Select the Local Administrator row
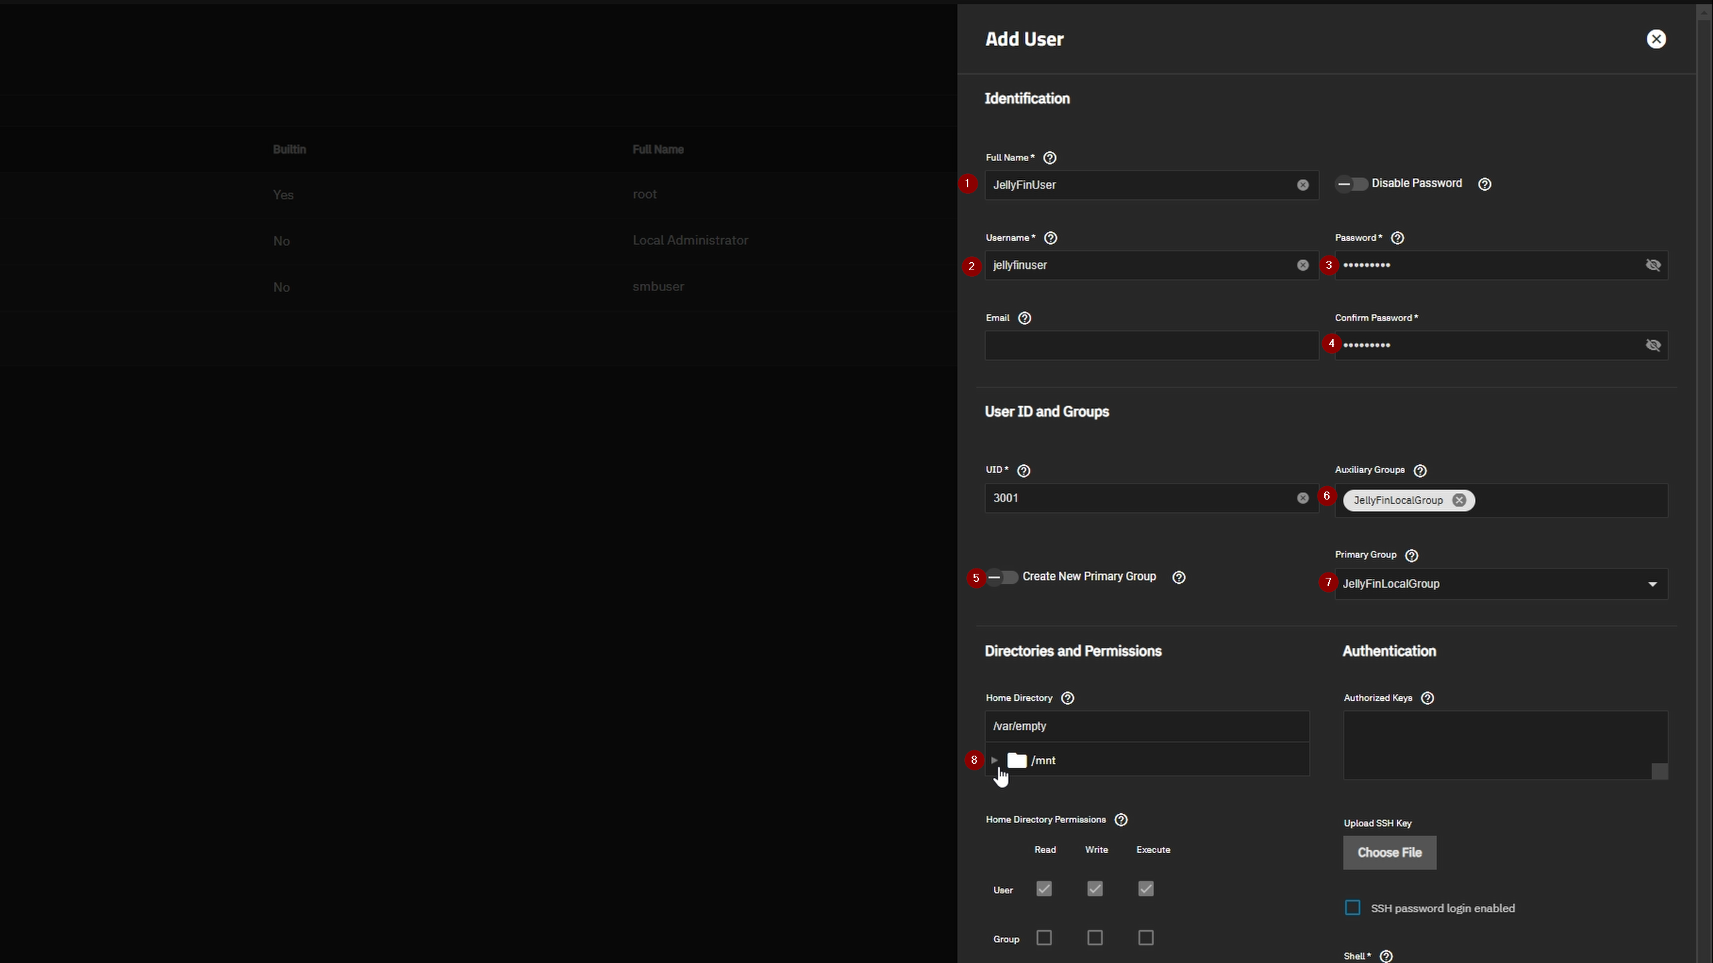 478,241
